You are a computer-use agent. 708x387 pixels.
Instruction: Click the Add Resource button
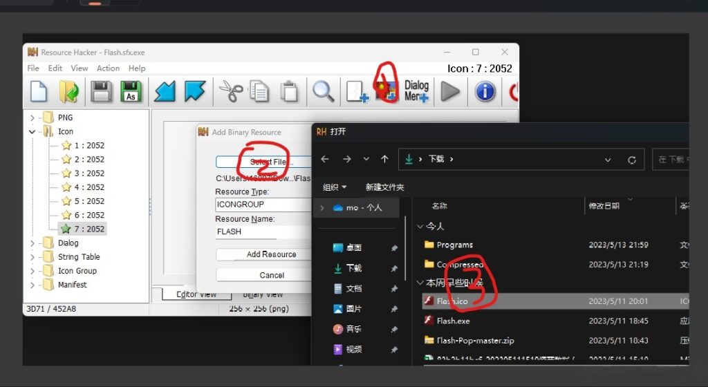click(x=264, y=254)
